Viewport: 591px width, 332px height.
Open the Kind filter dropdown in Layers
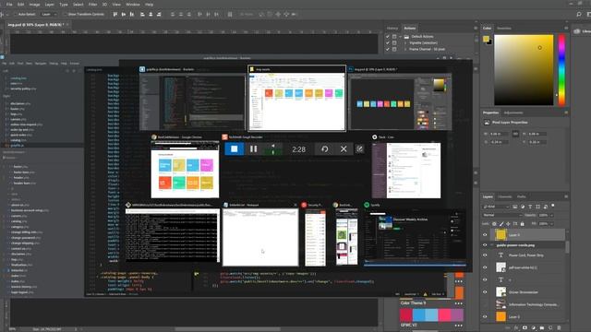click(496, 207)
